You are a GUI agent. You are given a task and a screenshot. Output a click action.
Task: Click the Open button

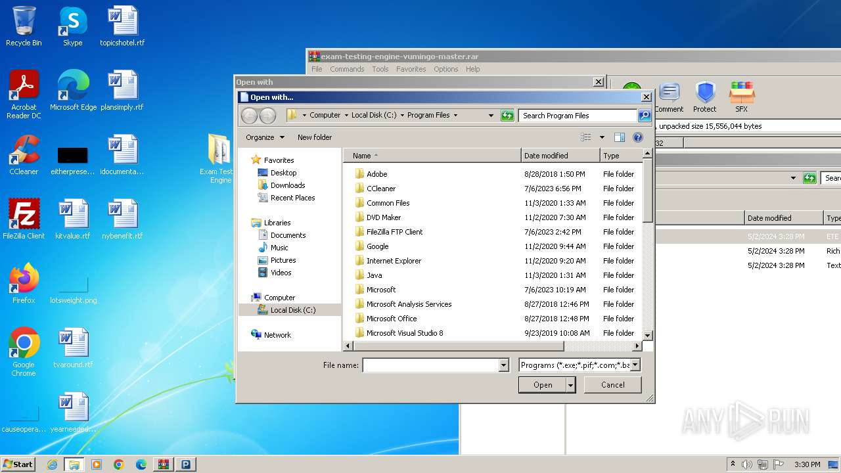(x=542, y=385)
